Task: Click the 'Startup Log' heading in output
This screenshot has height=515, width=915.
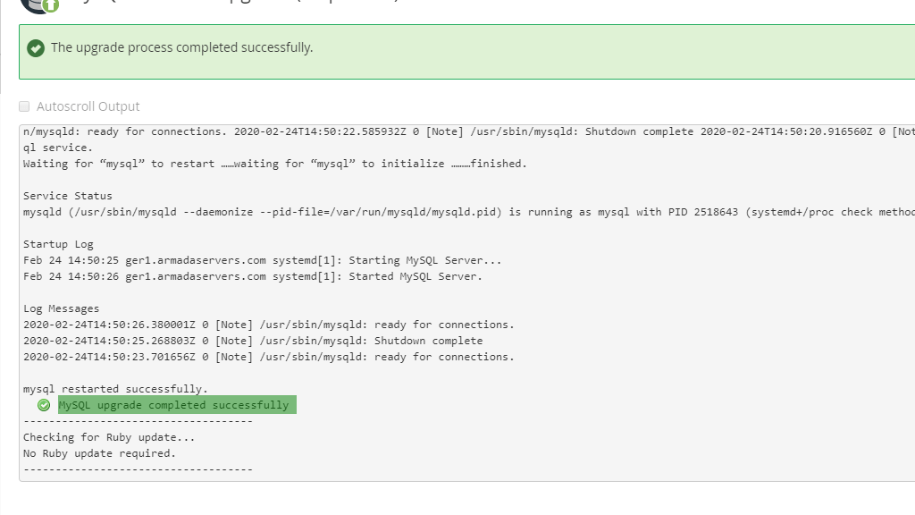Action: [58, 245]
